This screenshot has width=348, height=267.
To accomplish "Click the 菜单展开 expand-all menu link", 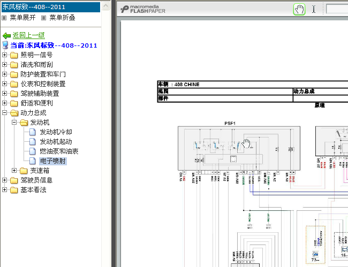I will tap(22, 18).
